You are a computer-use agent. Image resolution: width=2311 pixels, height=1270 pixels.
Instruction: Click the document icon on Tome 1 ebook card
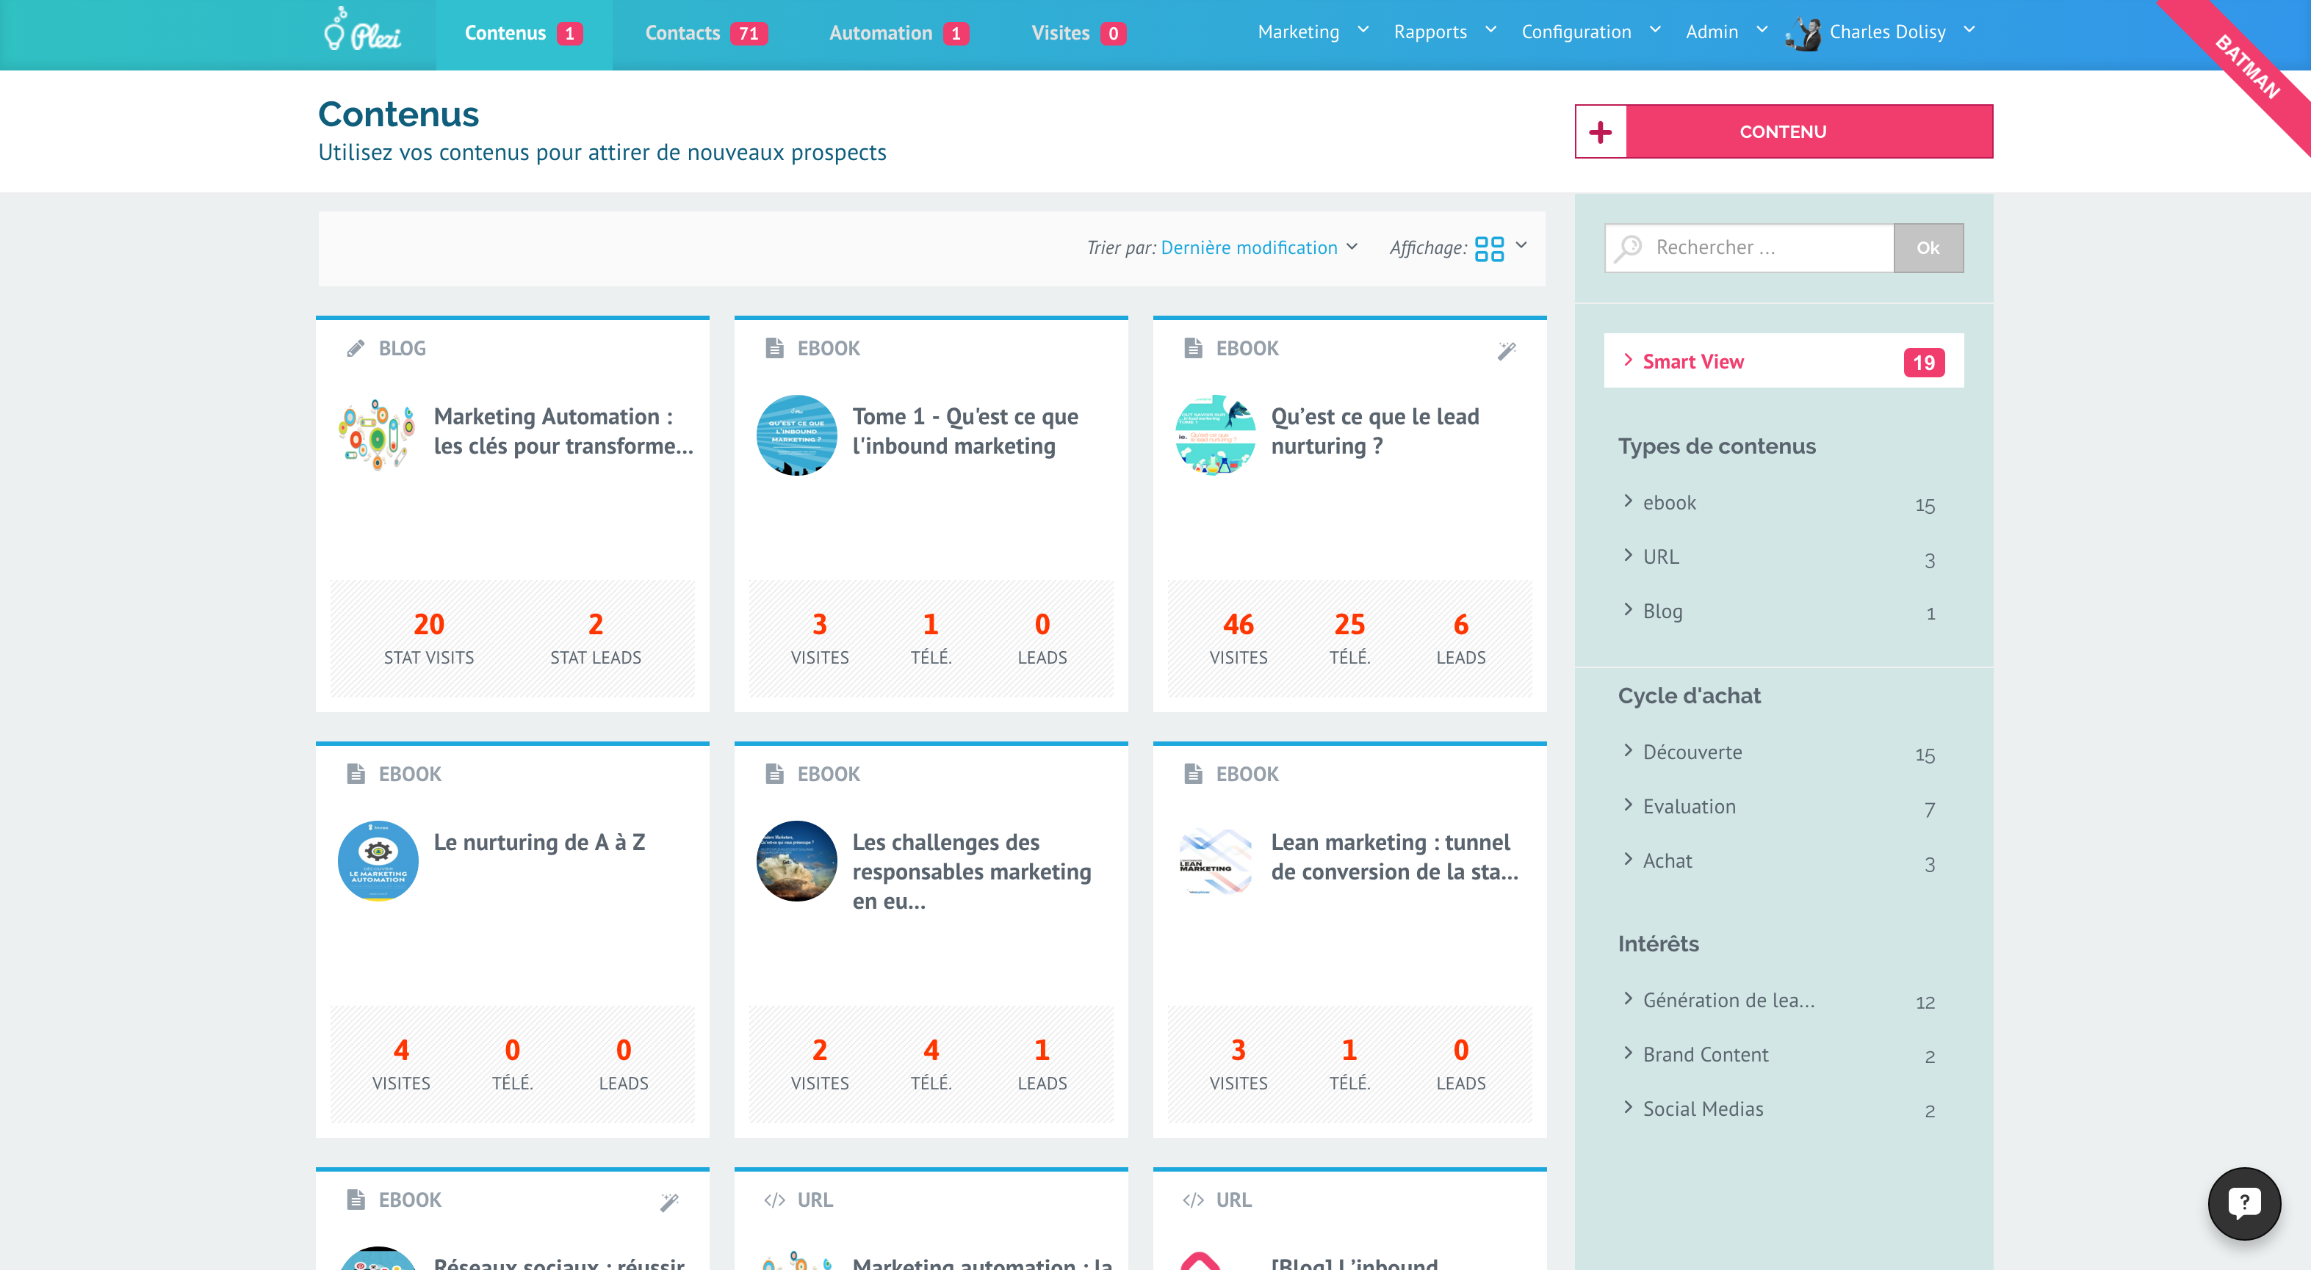tap(774, 349)
